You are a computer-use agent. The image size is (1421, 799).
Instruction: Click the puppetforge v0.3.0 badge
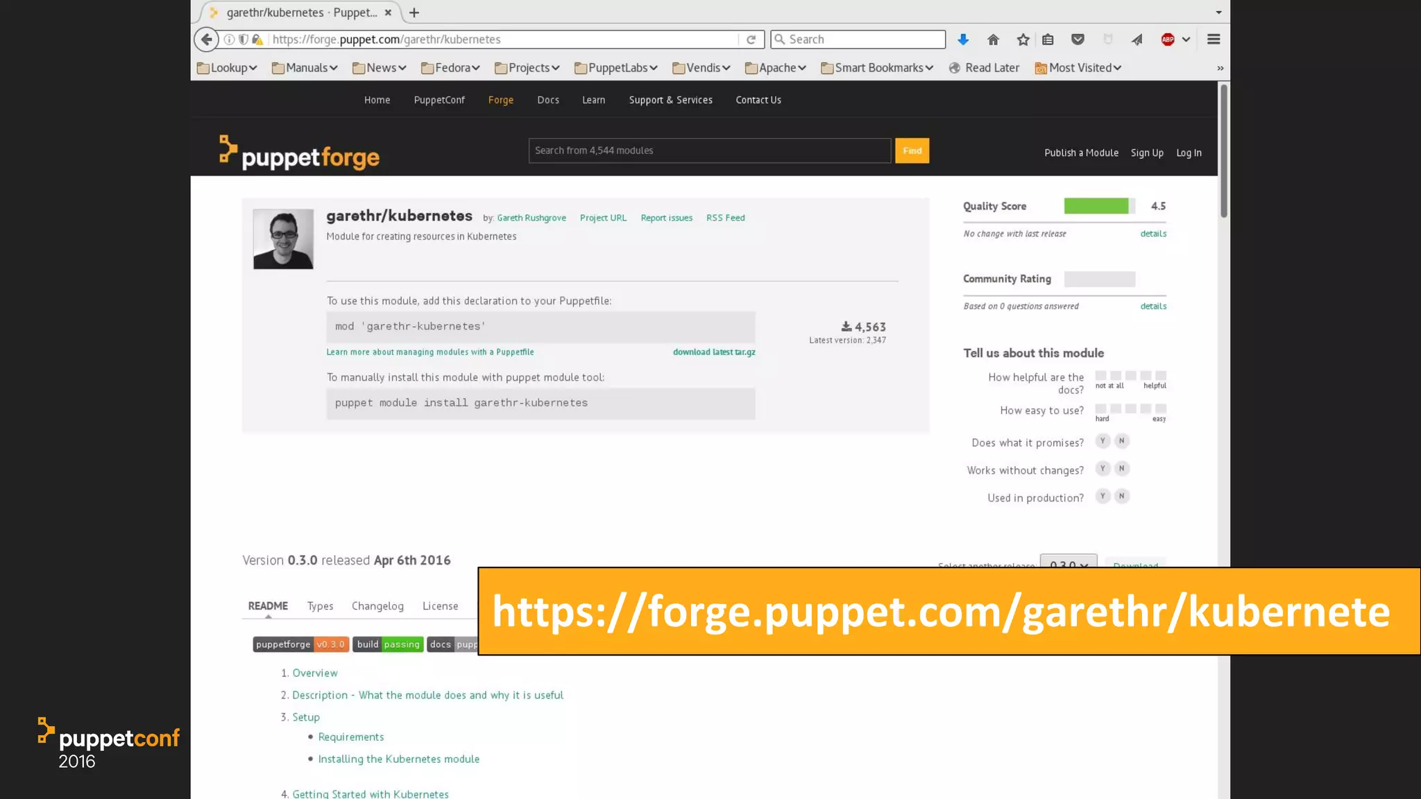(x=300, y=644)
